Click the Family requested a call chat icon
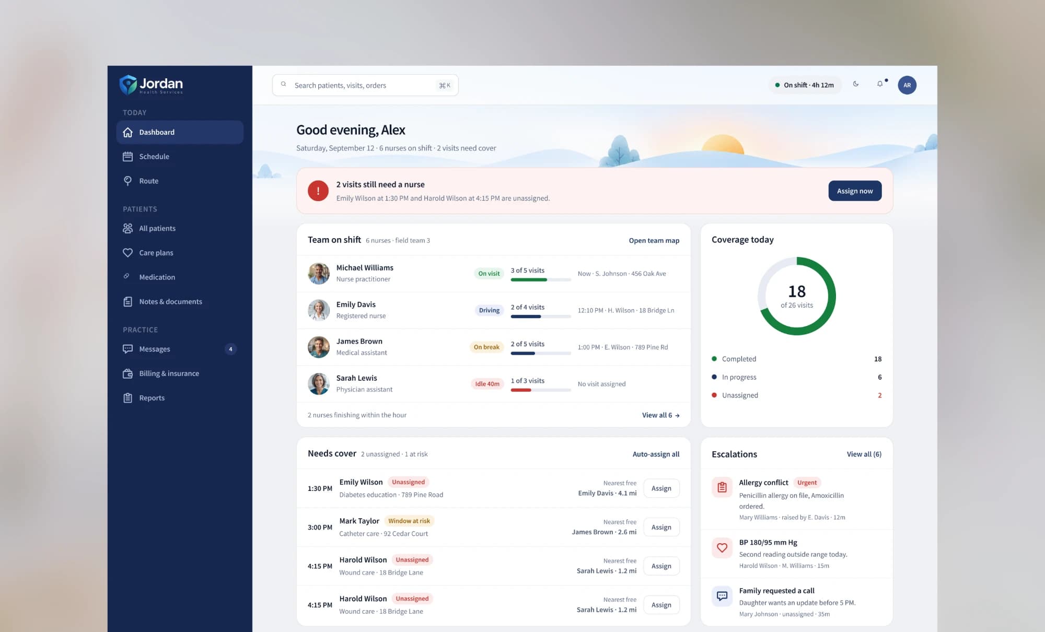The width and height of the screenshot is (1045, 632). 722,596
